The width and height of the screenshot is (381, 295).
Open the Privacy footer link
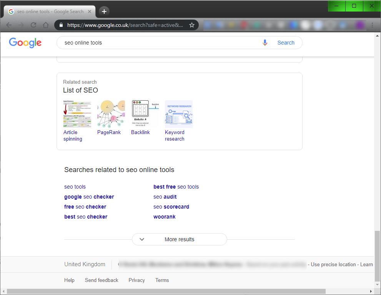(136, 280)
